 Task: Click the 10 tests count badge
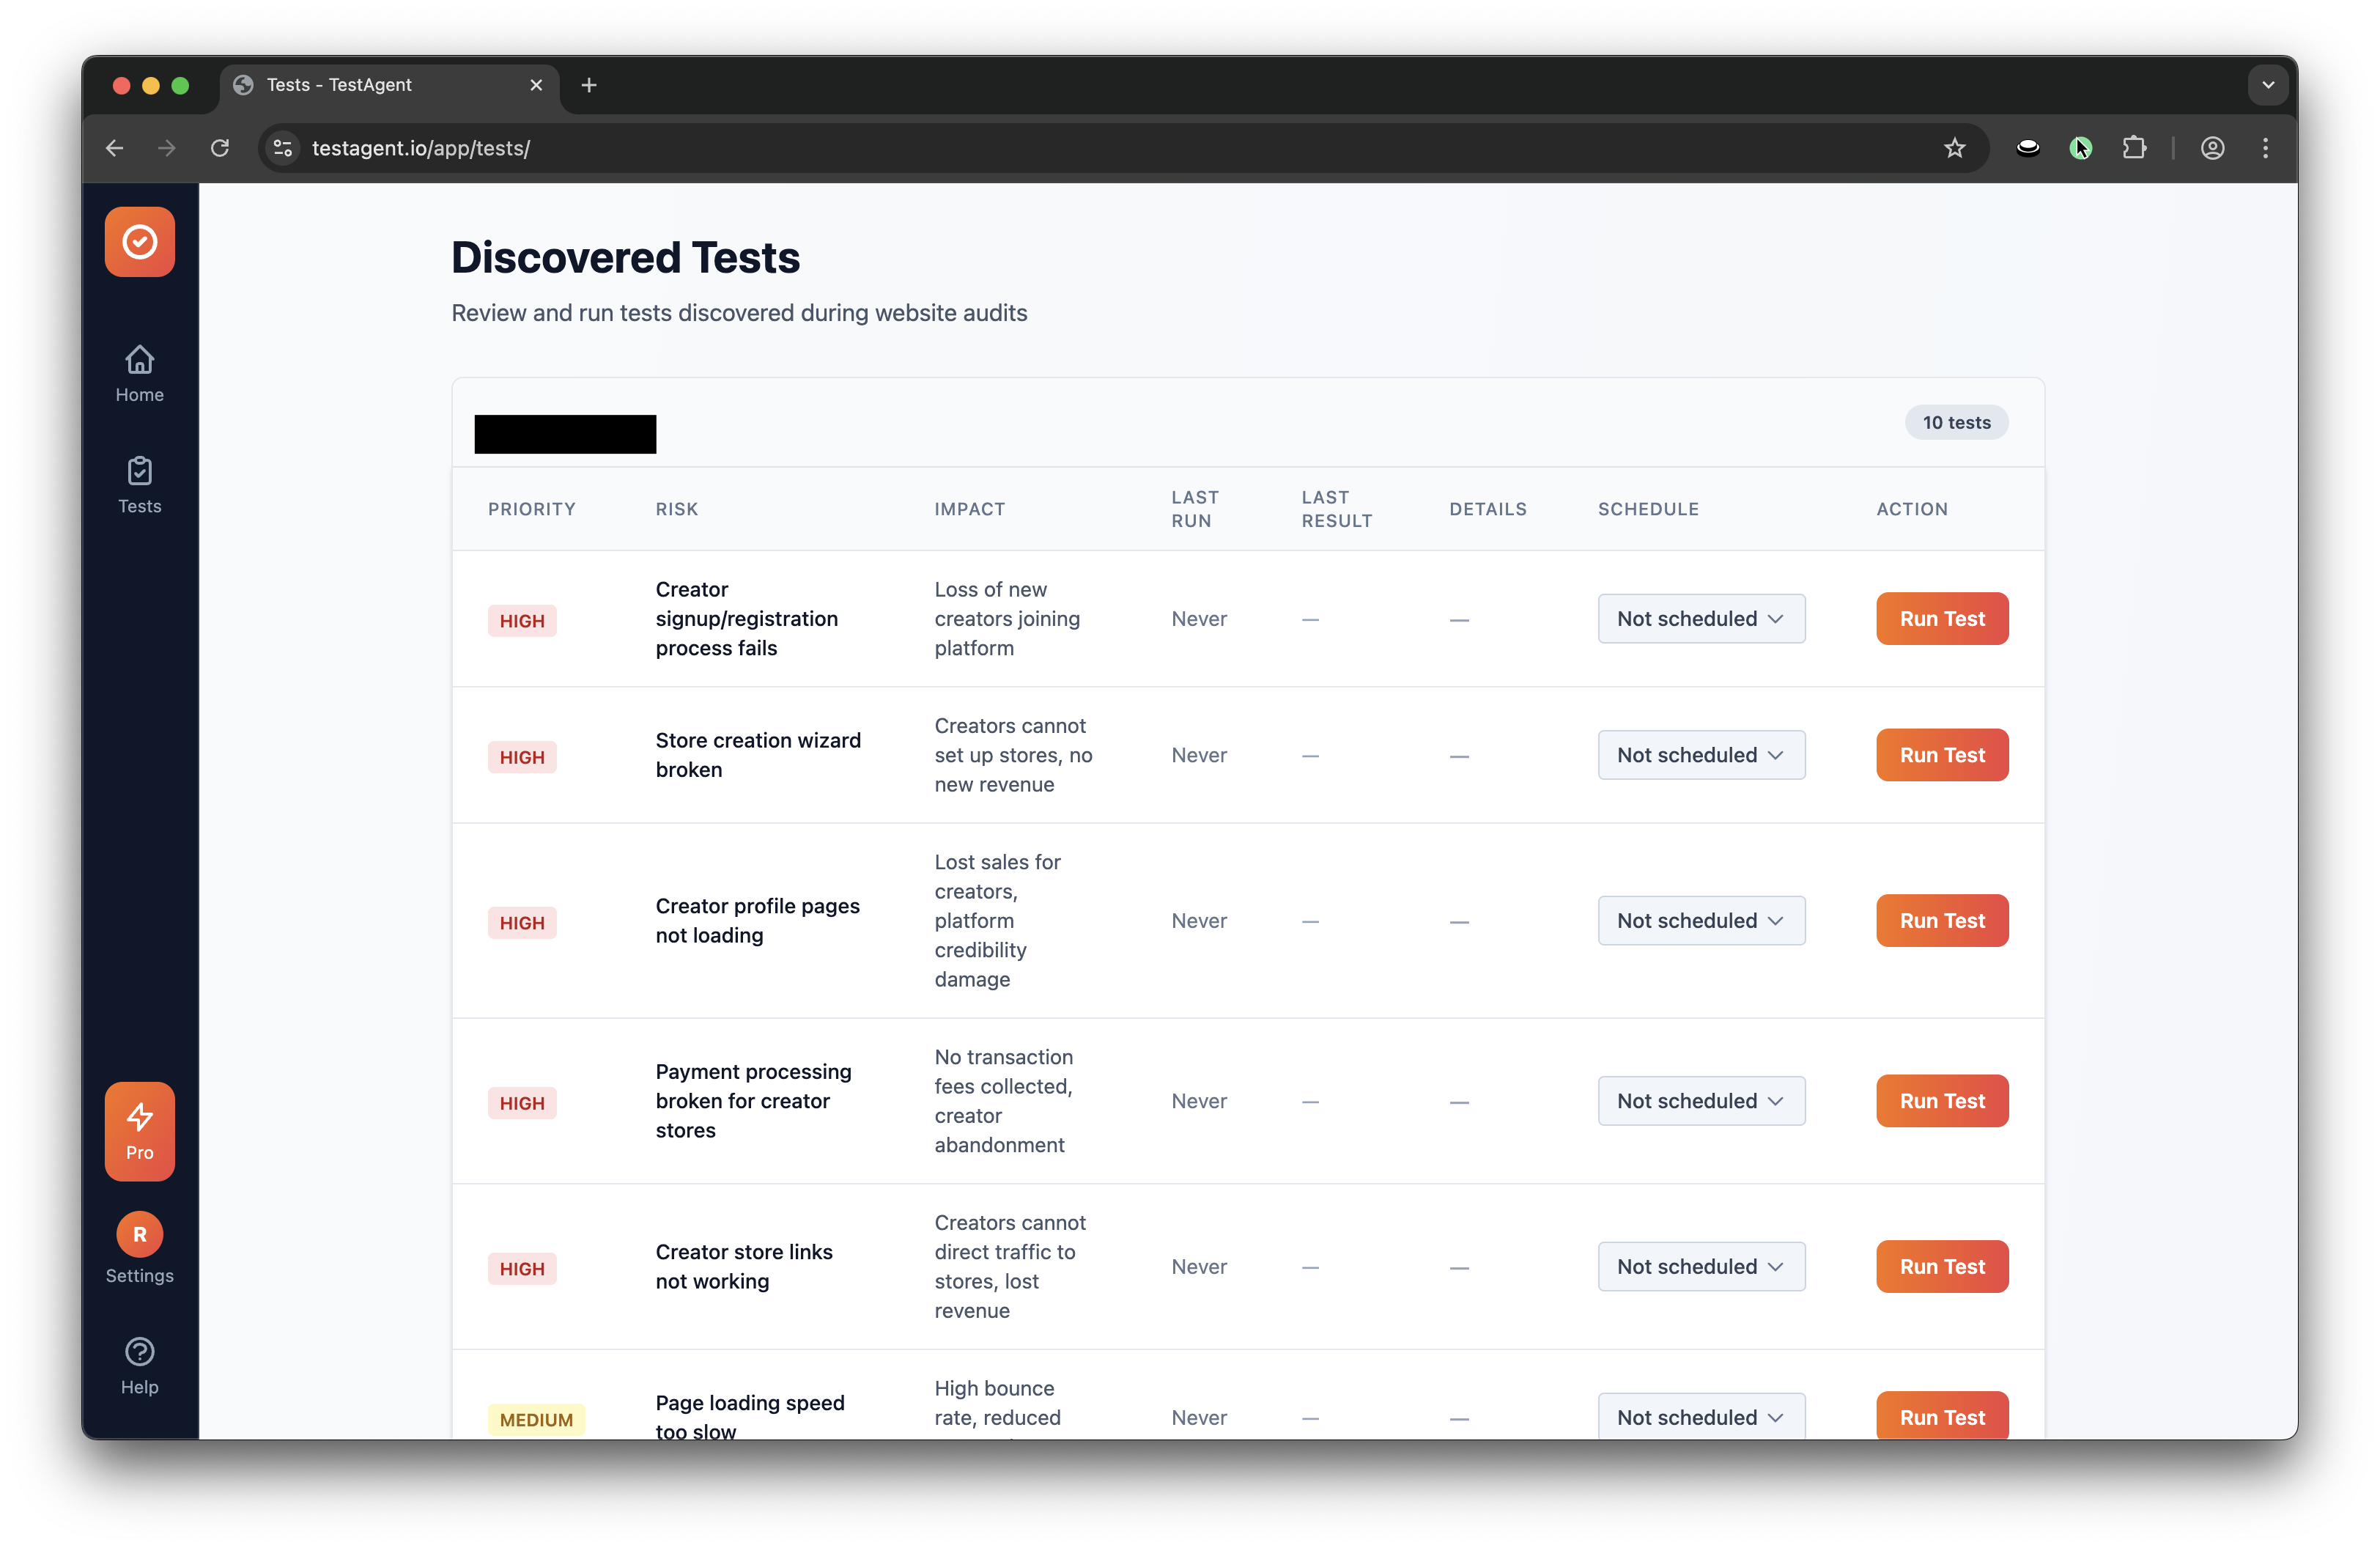click(1956, 422)
